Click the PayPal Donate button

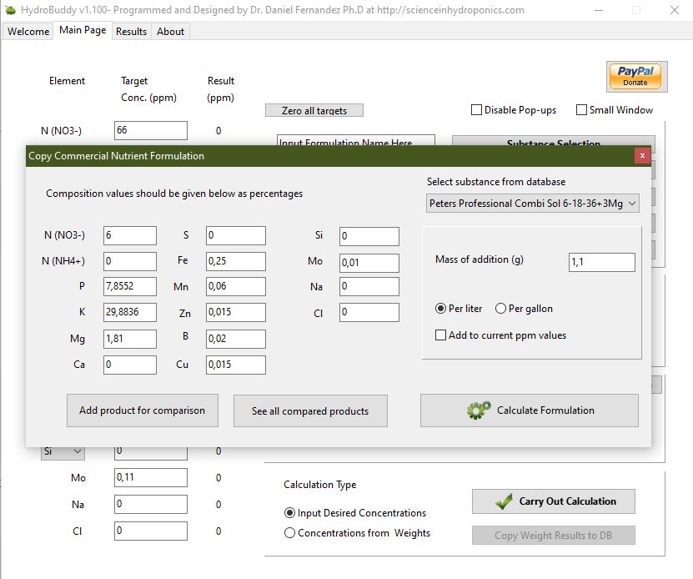(x=635, y=76)
